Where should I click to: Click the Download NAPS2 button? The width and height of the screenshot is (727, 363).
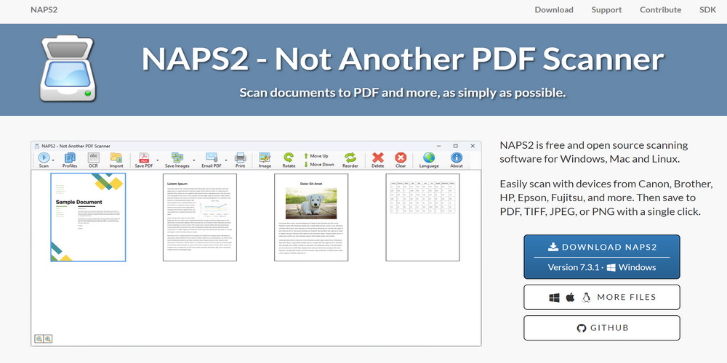[x=602, y=256]
